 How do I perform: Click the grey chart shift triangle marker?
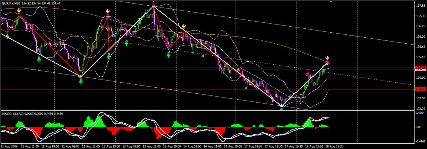click(332, 2)
